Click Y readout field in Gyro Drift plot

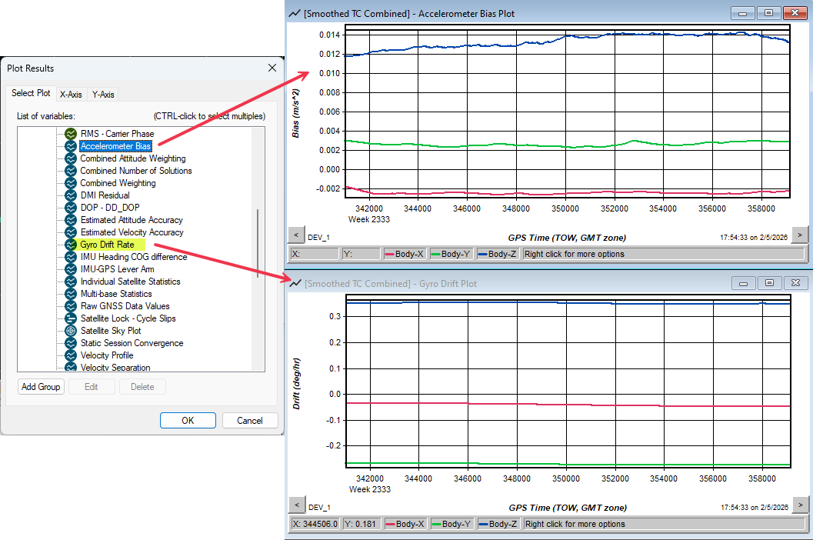tap(362, 524)
